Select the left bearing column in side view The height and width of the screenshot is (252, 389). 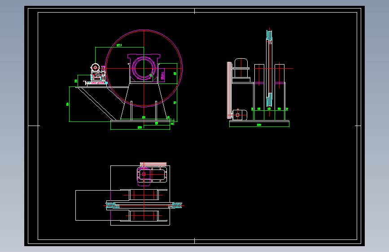tap(259, 92)
